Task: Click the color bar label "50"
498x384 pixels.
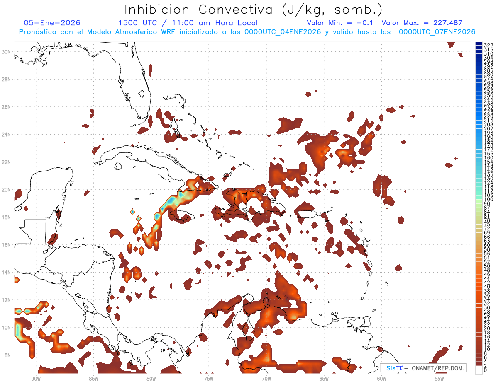Action: (487, 266)
